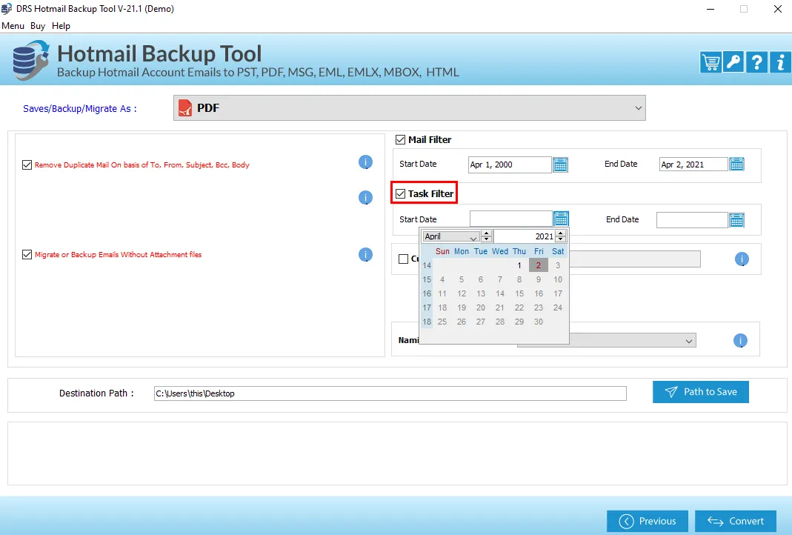Image resolution: width=792 pixels, height=535 pixels.
Task: Increase the year 2021 with up arrow
Action: click(561, 233)
